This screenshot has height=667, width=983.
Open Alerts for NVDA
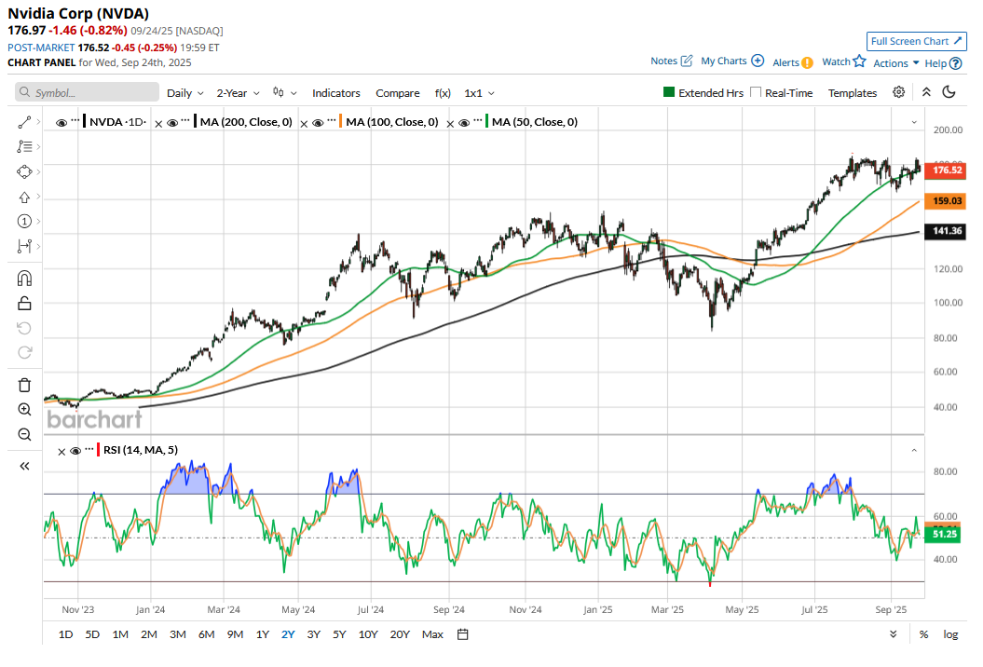point(792,62)
